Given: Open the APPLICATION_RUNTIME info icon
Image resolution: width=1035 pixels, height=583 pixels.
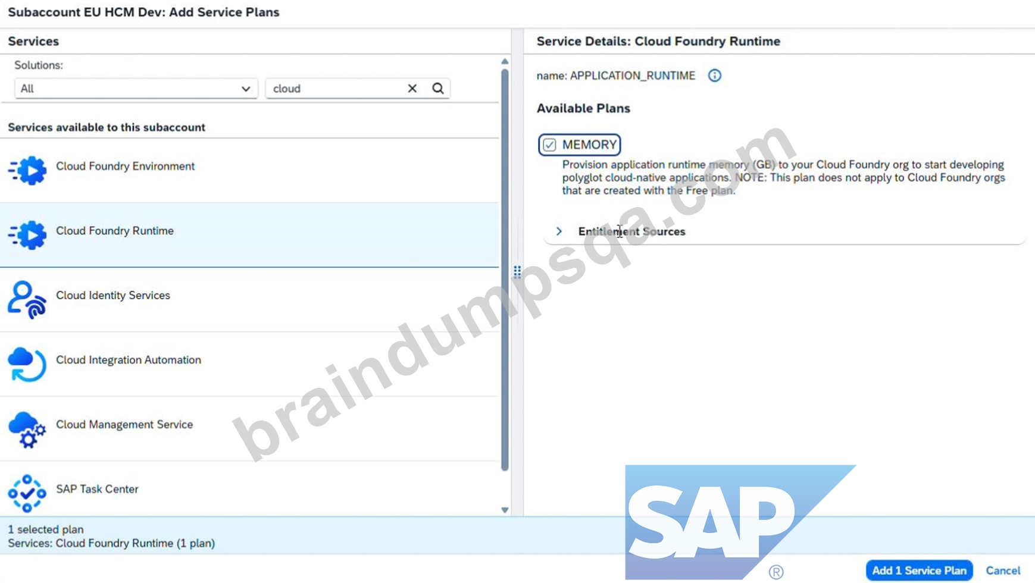Looking at the screenshot, I should click(x=714, y=76).
